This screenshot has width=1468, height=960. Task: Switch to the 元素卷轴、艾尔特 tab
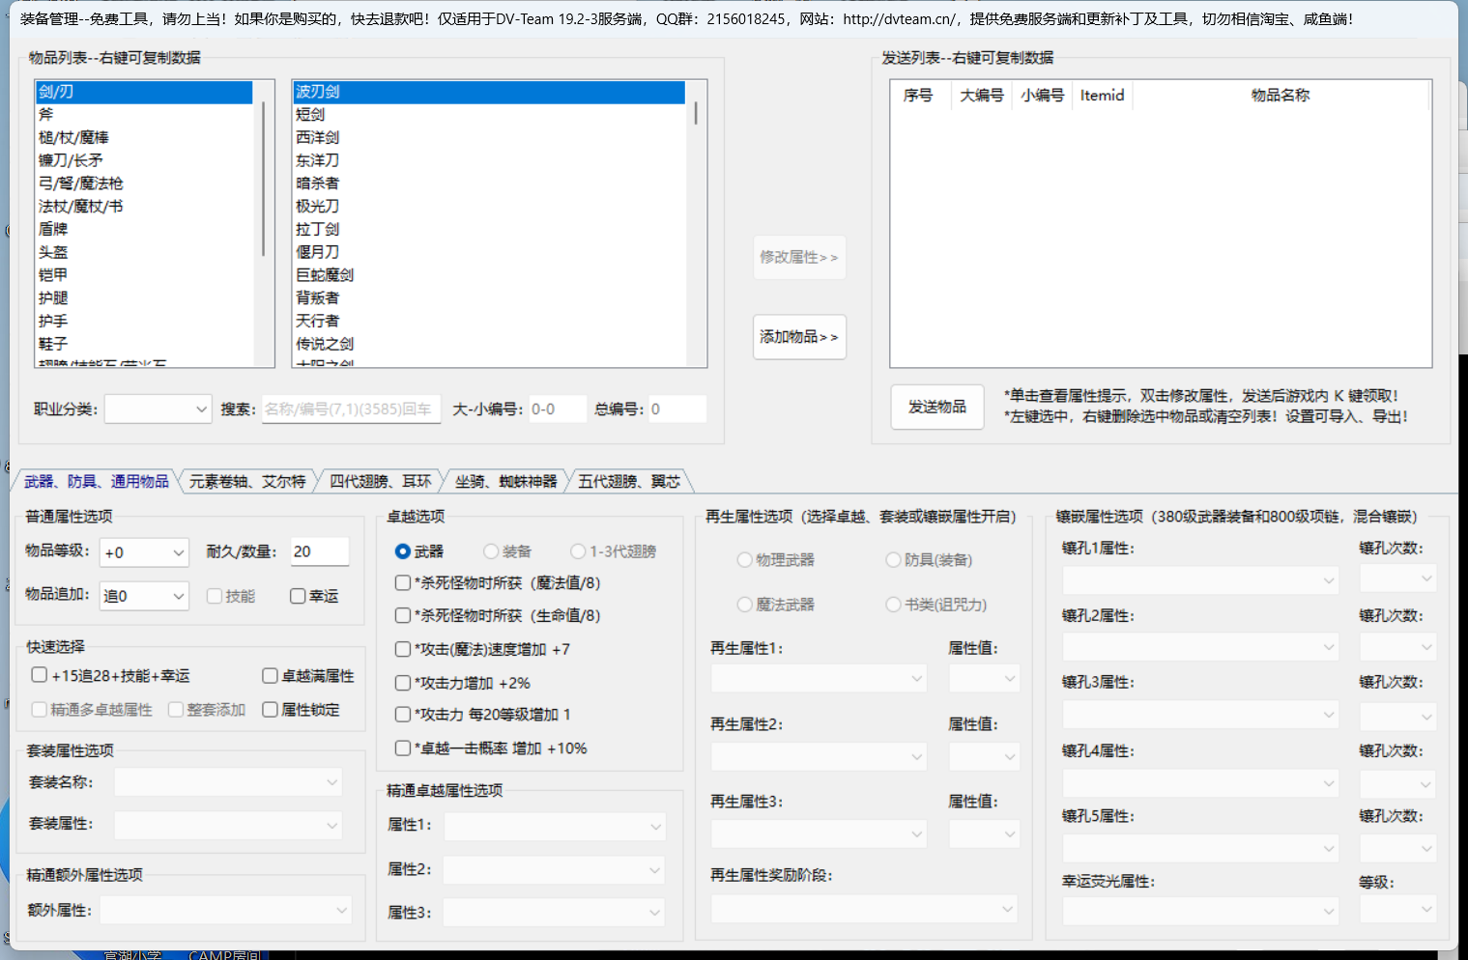click(247, 481)
